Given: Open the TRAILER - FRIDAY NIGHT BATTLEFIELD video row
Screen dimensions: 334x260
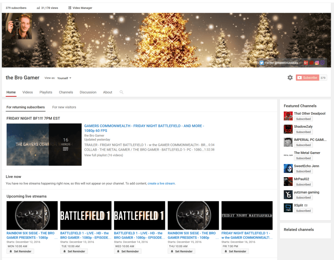Looking at the screenshot, I should coord(150,145).
